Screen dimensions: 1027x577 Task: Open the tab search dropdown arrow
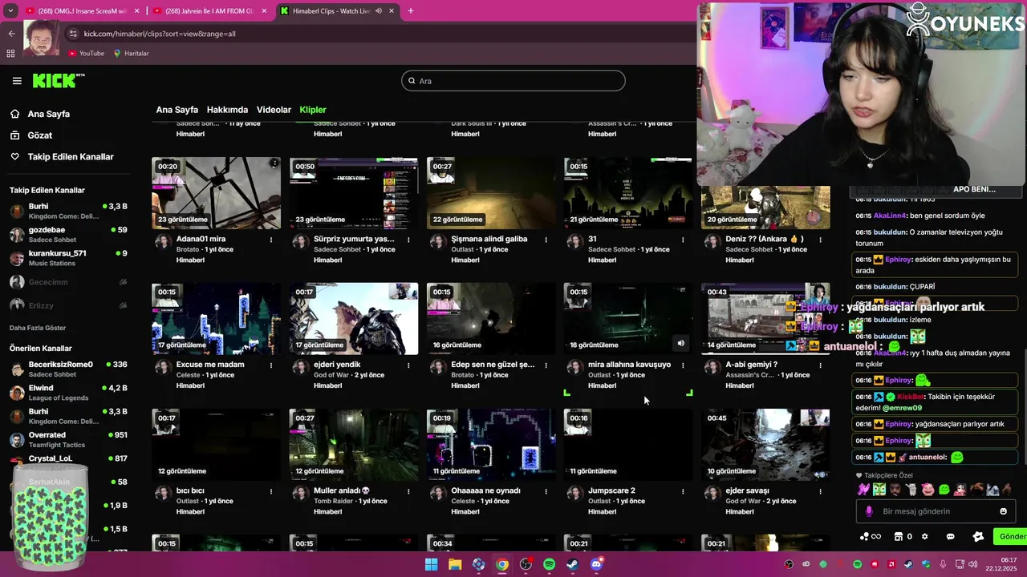pyautogui.click(x=10, y=11)
